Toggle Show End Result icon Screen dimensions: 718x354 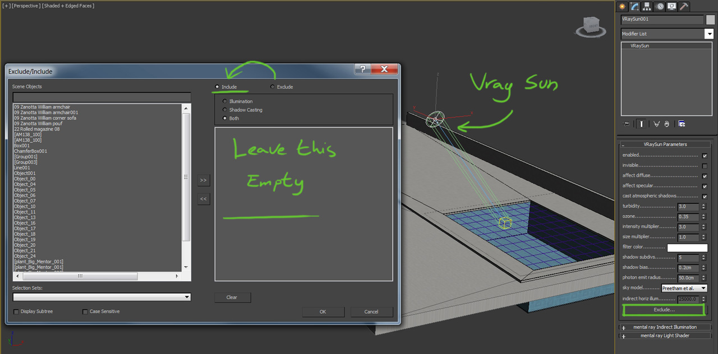pos(641,124)
